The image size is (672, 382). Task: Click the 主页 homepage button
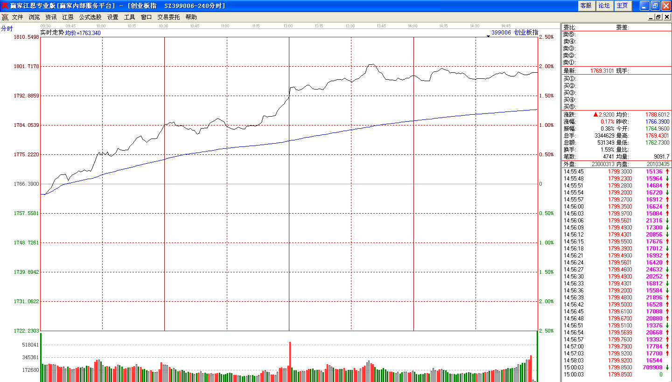[623, 6]
